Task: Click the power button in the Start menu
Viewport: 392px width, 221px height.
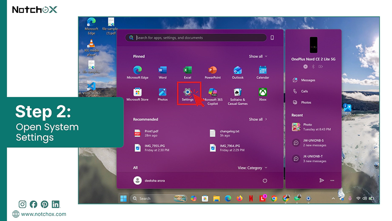Action: [265, 181]
